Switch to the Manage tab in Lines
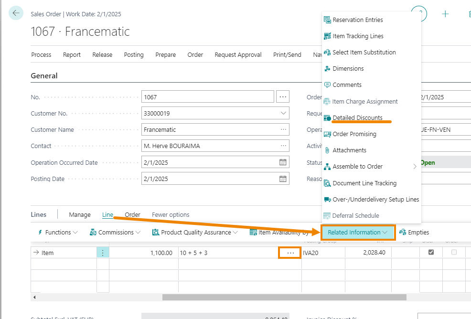The width and height of the screenshot is (471, 319). 80,215
